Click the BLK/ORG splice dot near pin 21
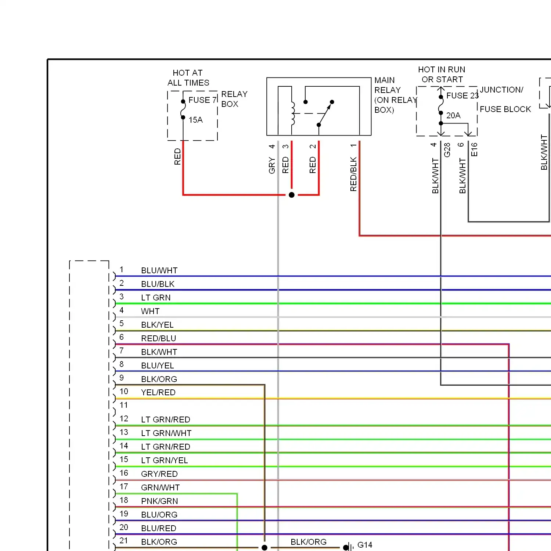The image size is (551, 551). [264, 548]
